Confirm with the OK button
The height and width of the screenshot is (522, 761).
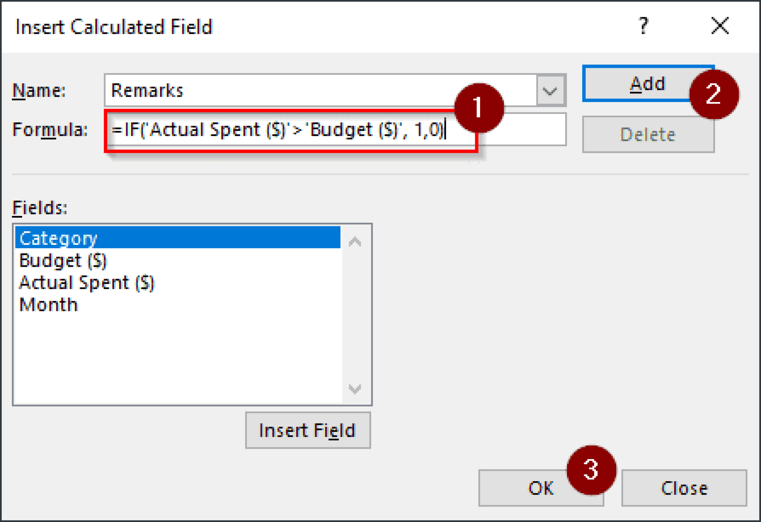(x=541, y=488)
